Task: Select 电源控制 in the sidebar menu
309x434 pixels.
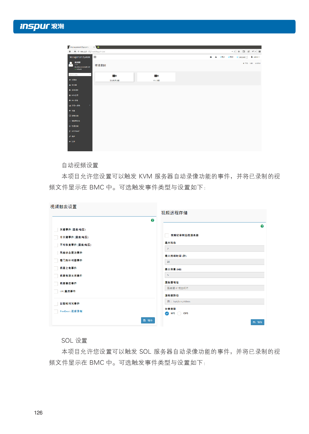Action: coord(75,126)
